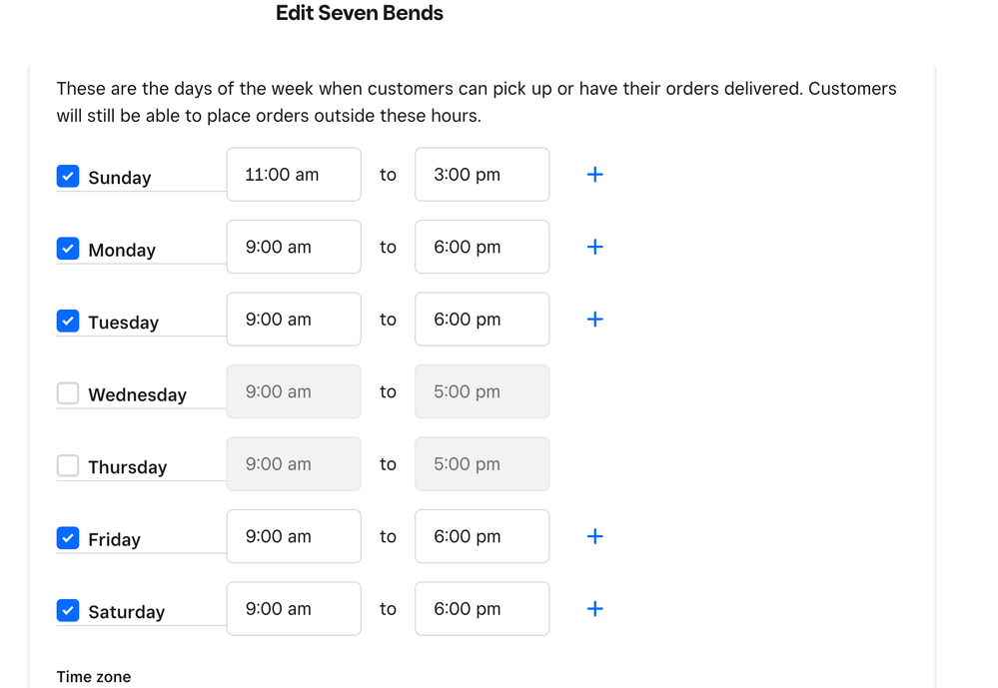The image size is (998, 688).
Task: Enable the Wednesday checkbox
Action: click(68, 393)
